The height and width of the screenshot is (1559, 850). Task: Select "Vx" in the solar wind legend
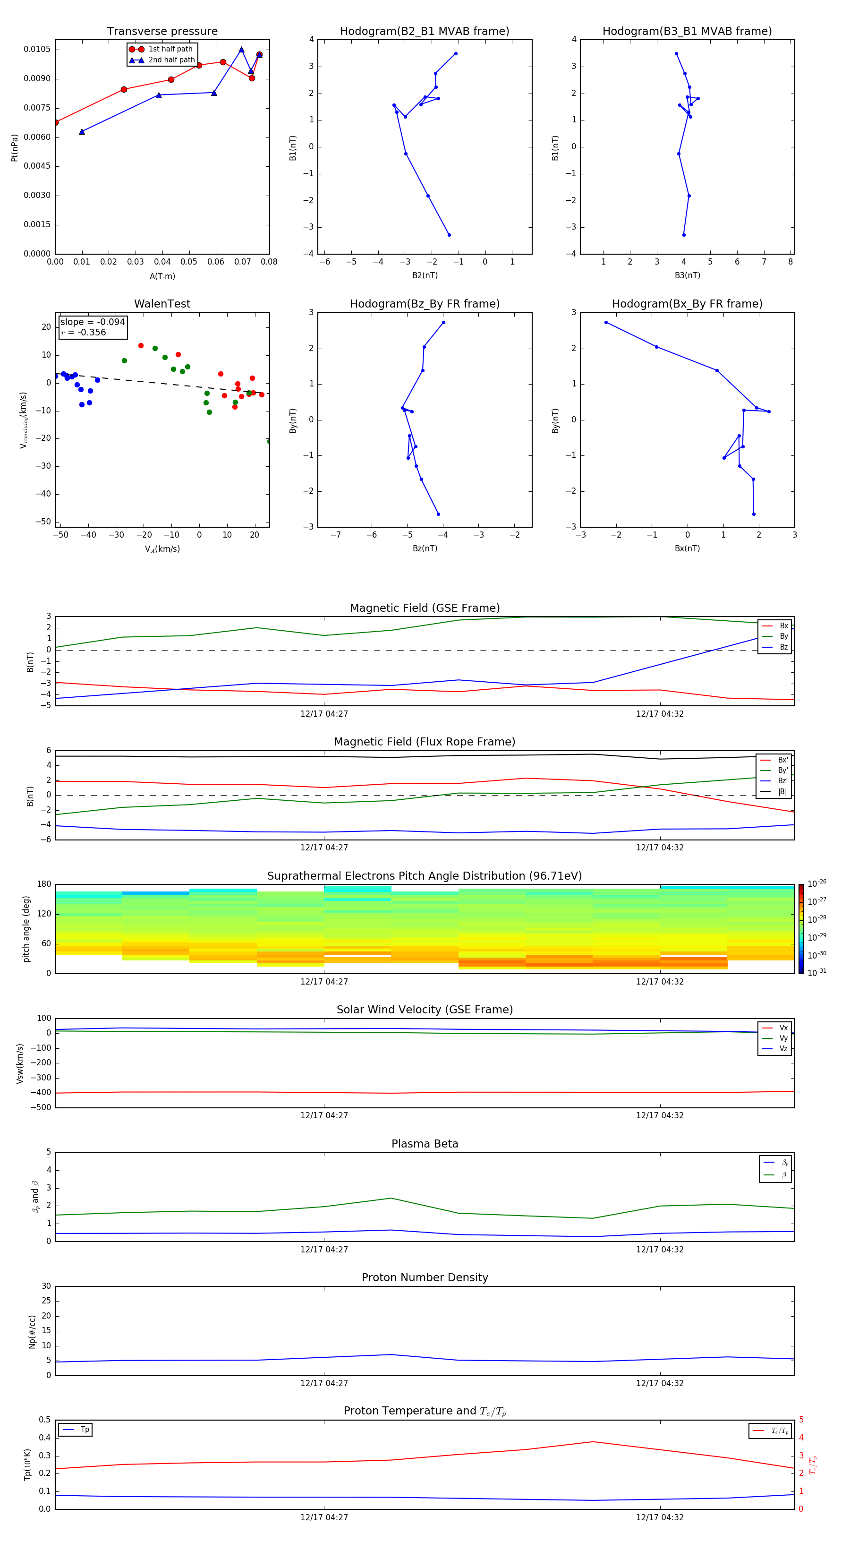pyautogui.click(x=775, y=1028)
